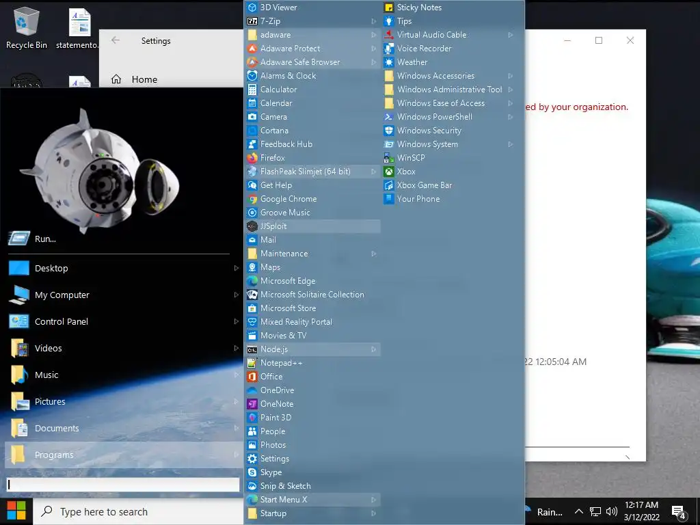
Task: Open Windows Security shield icon
Action: (389, 131)
